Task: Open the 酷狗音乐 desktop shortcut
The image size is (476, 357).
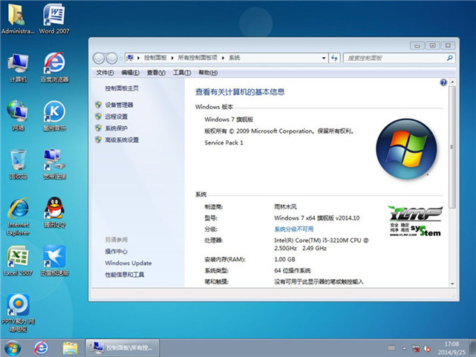Action: (x=55, y=116)
